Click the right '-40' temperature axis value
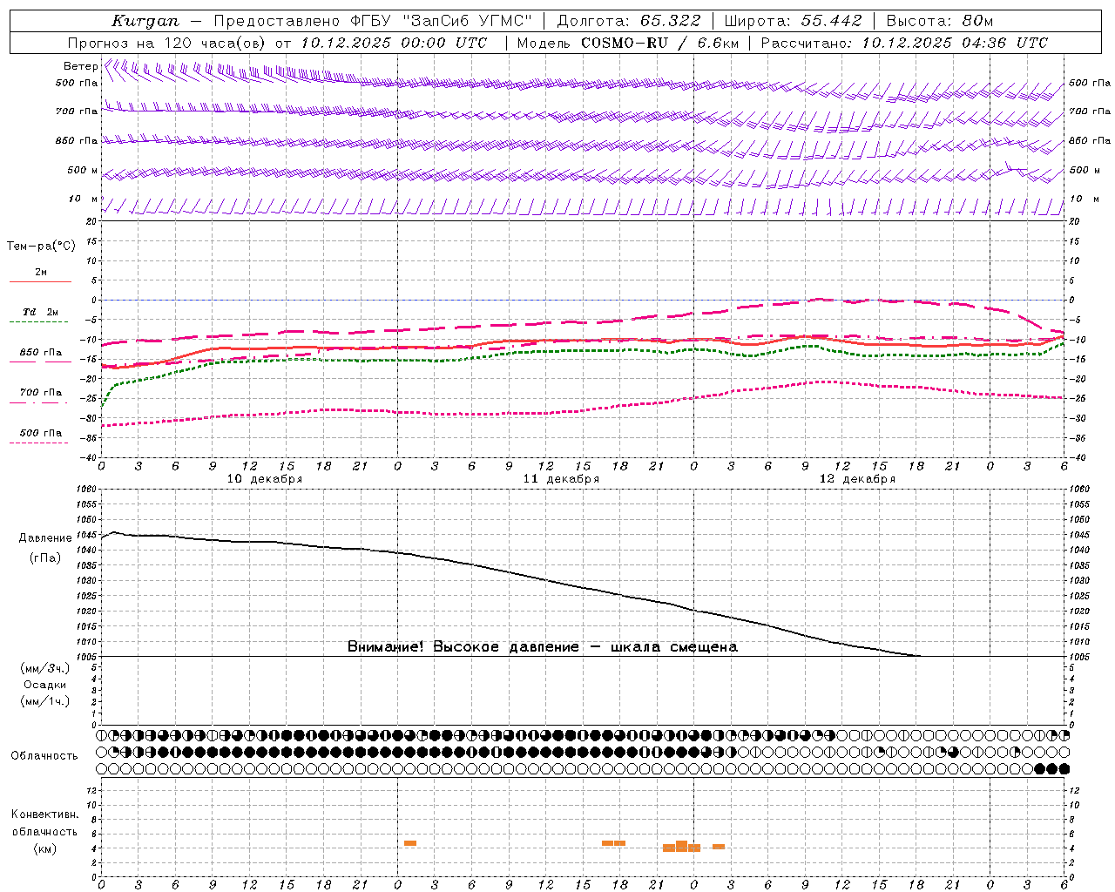This screenshot has height=892, width=1115. pos(1077,457)
